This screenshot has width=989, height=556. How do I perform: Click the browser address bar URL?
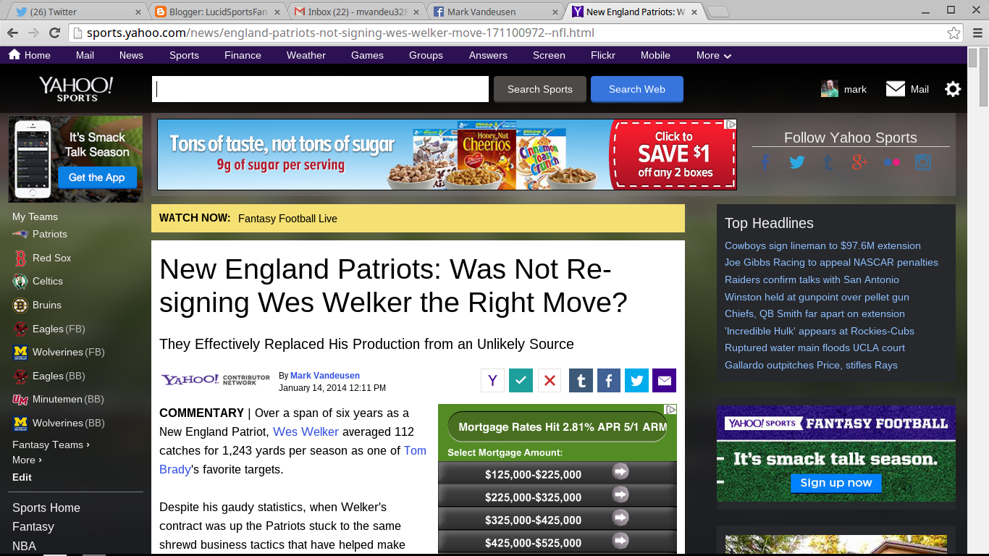[340, 33]
